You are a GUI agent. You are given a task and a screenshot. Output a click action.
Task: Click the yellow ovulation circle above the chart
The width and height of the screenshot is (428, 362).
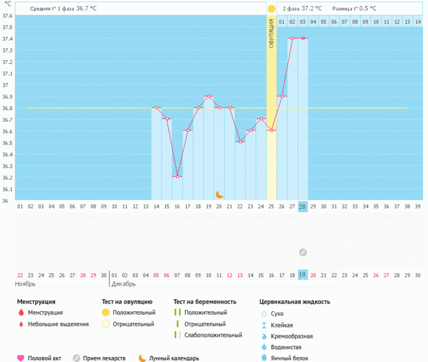click(271, 9)
